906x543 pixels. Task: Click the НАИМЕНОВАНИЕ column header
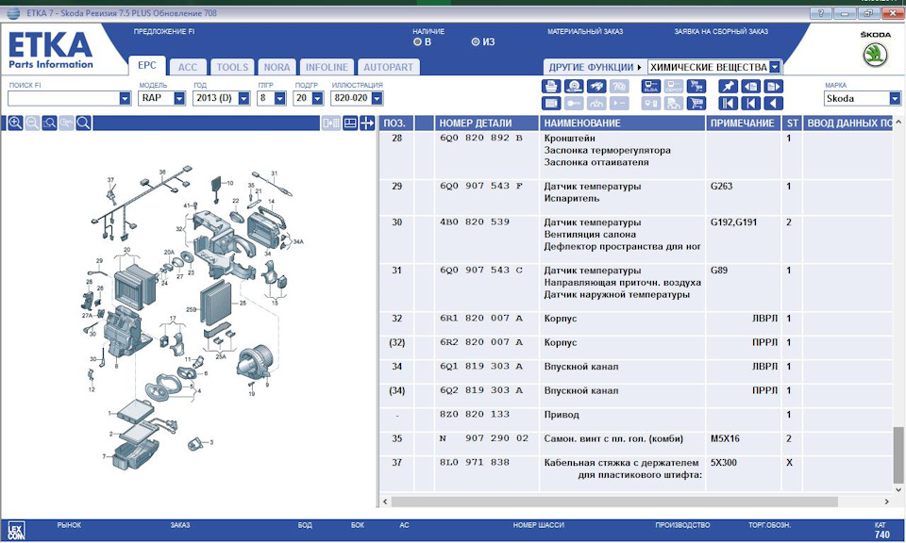pos(622,123)
